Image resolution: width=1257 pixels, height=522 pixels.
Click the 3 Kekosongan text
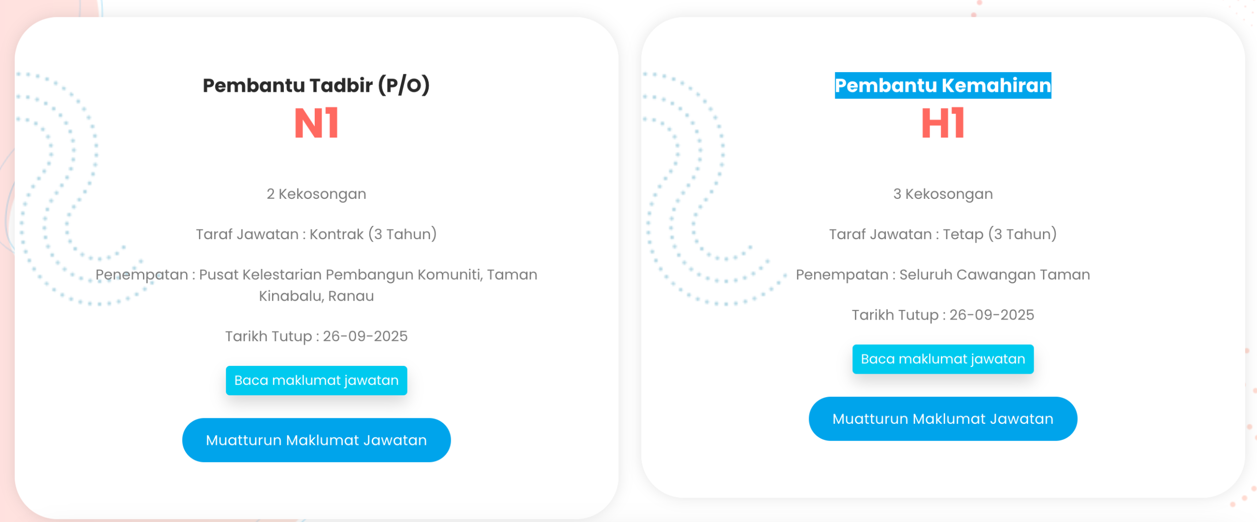943,194
